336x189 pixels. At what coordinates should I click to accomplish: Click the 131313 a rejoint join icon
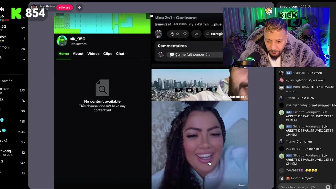[281, 178]
